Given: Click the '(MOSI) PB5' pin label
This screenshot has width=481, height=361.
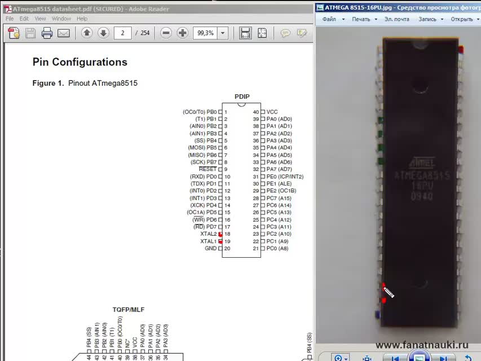Looking at the screenshot, I should (x=202, y=148).
